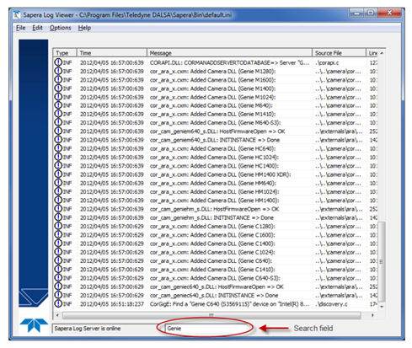Sort log entries by the Time column header
Viewport: 412px width, 348px height.
click(x=112, y=53)
